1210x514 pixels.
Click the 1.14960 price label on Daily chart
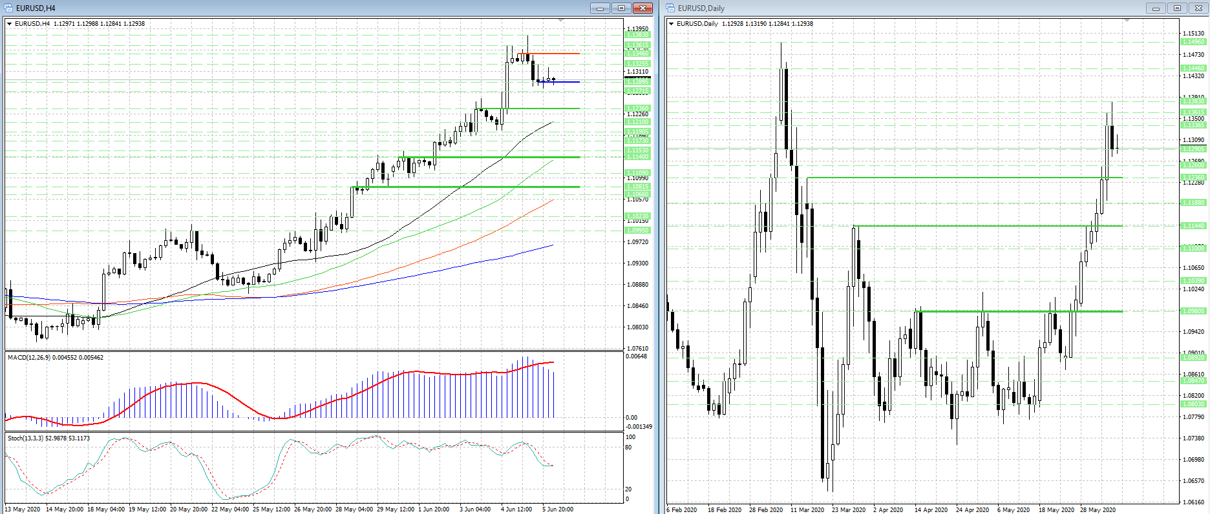(x=1193, y=42)
